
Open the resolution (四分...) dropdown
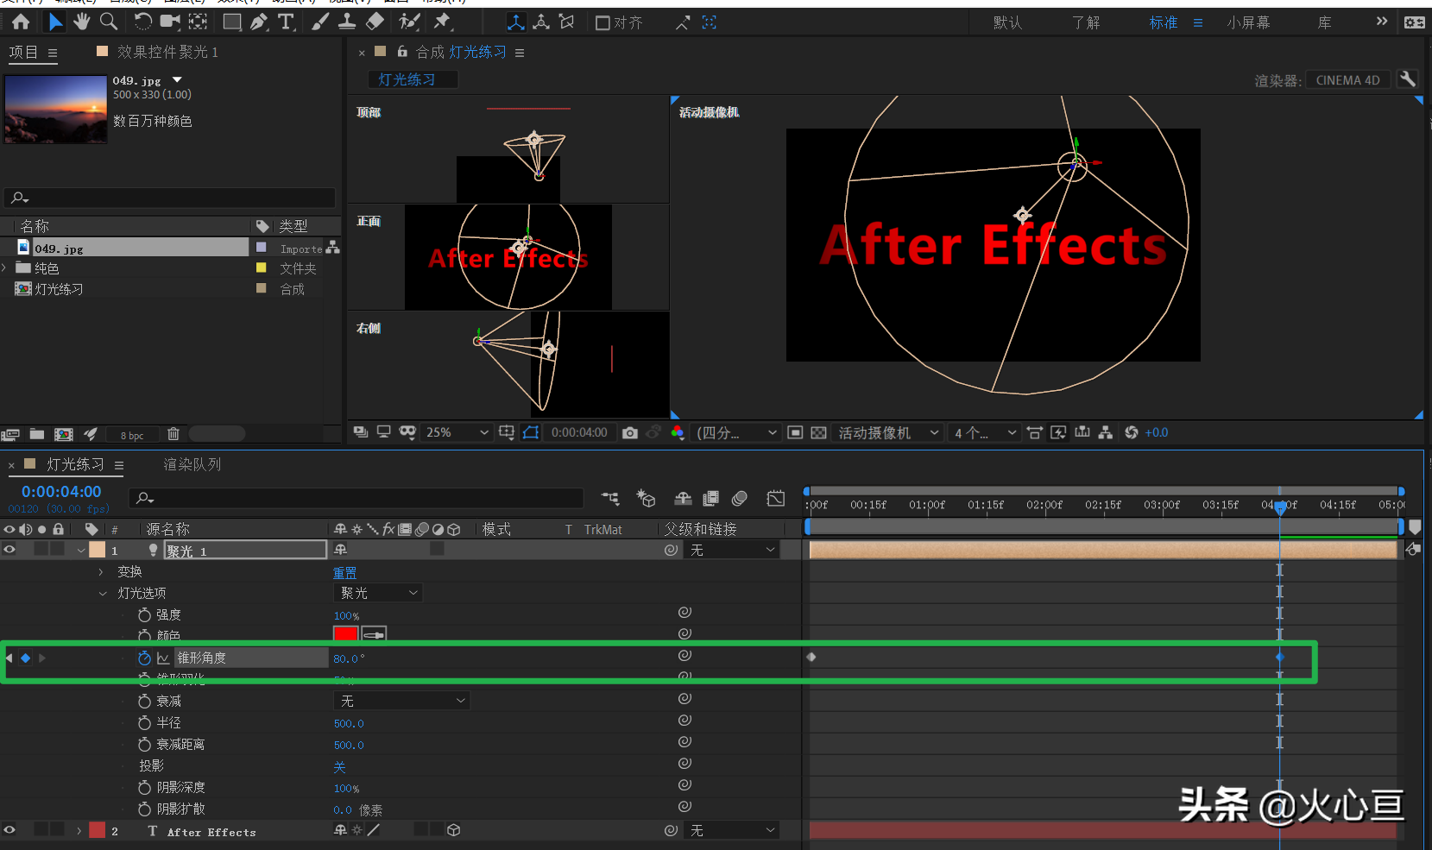(737, 432)
